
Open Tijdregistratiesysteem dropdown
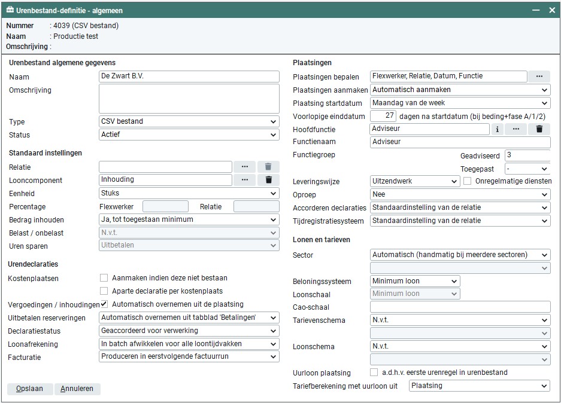[x=460, y=221]
